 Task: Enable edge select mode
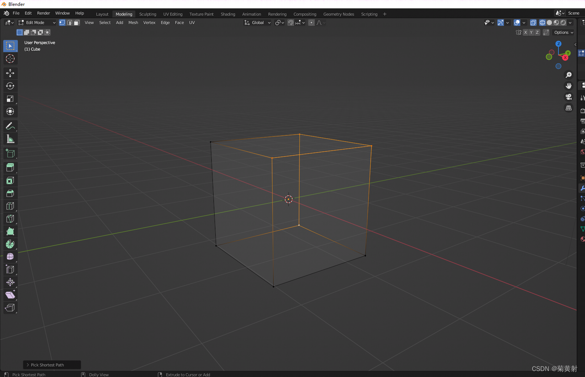tap(69, 22)
